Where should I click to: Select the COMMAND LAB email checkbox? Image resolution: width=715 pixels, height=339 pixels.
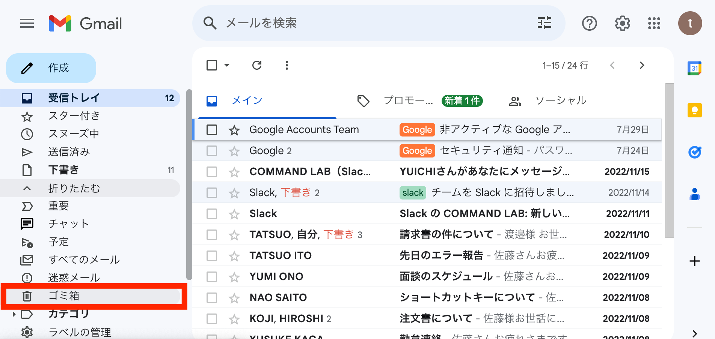[212, 172]
